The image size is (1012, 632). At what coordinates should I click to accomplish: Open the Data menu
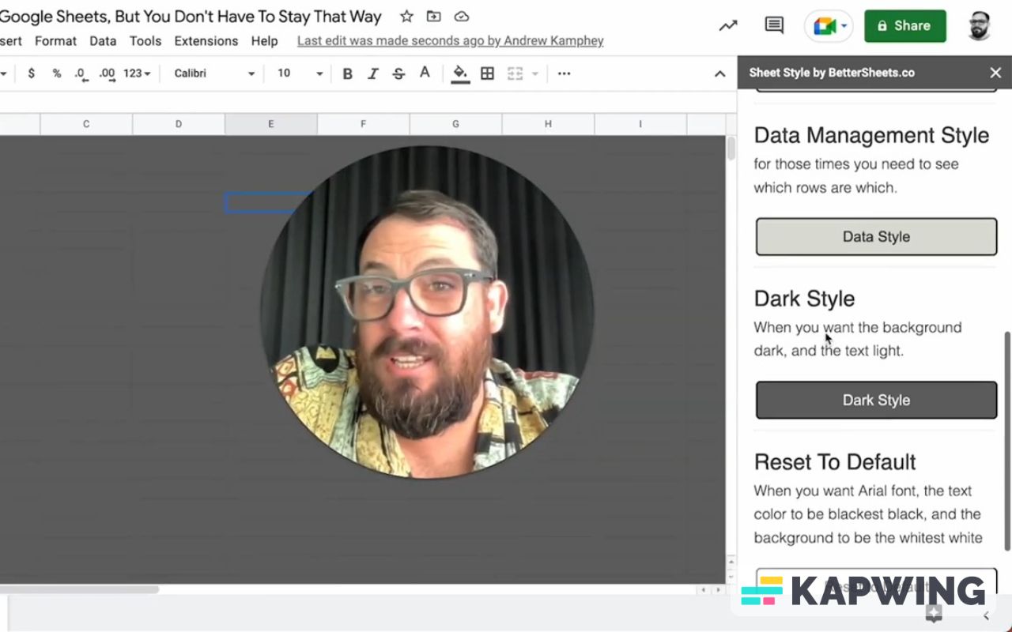103,41
